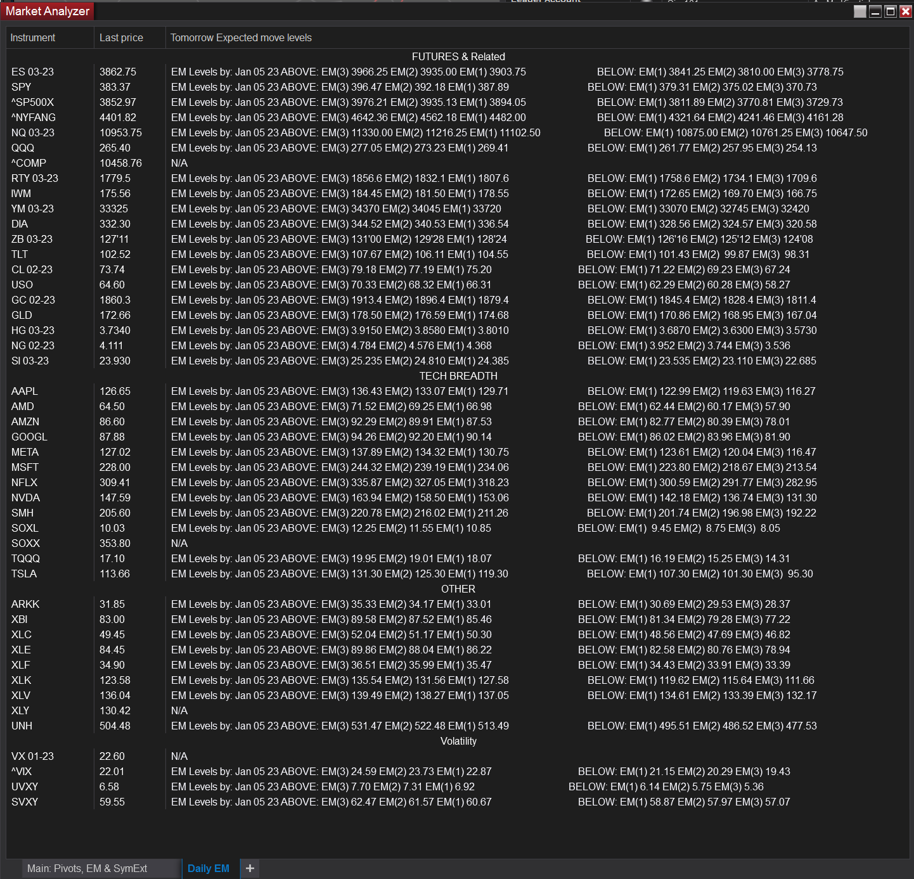The image size is (914, 879).
Task: Sort the list by the Last price column
Action: [x=120, y=37]
